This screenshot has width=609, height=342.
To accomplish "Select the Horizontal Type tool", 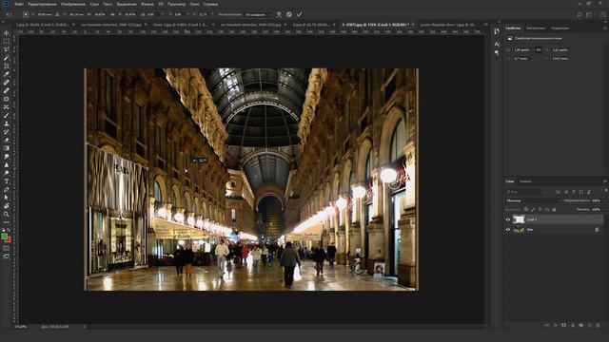I will pos(7,181).
